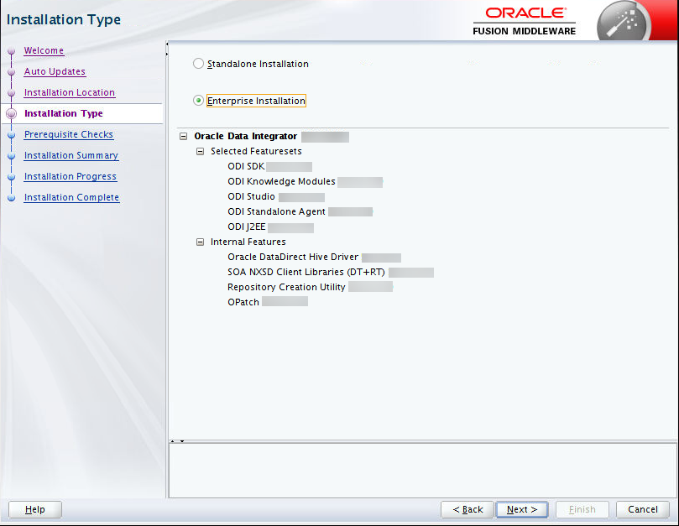Open the Welcome step

[x=44, y=50]
